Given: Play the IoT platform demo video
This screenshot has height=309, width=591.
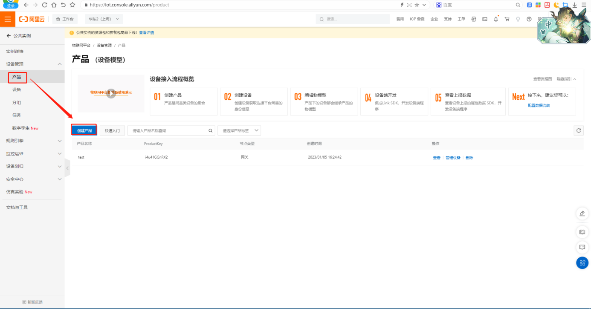Looking at the screenshot, I should click(x=111, y=93).
